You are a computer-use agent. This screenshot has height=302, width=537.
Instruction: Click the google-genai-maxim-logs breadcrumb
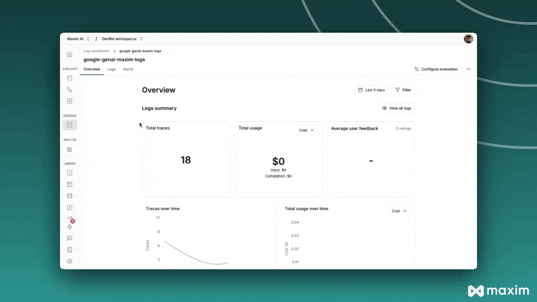click(140, 51)
